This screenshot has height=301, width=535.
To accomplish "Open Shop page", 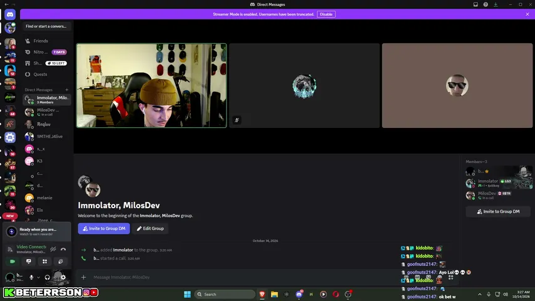I will pyautogui.click(x=47, y=63).
